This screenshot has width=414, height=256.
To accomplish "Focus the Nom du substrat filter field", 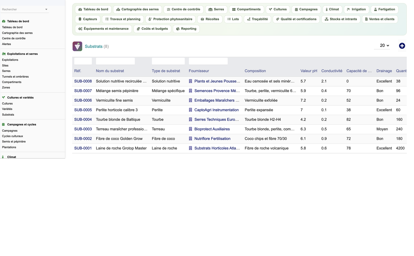I will click(115, 61).
